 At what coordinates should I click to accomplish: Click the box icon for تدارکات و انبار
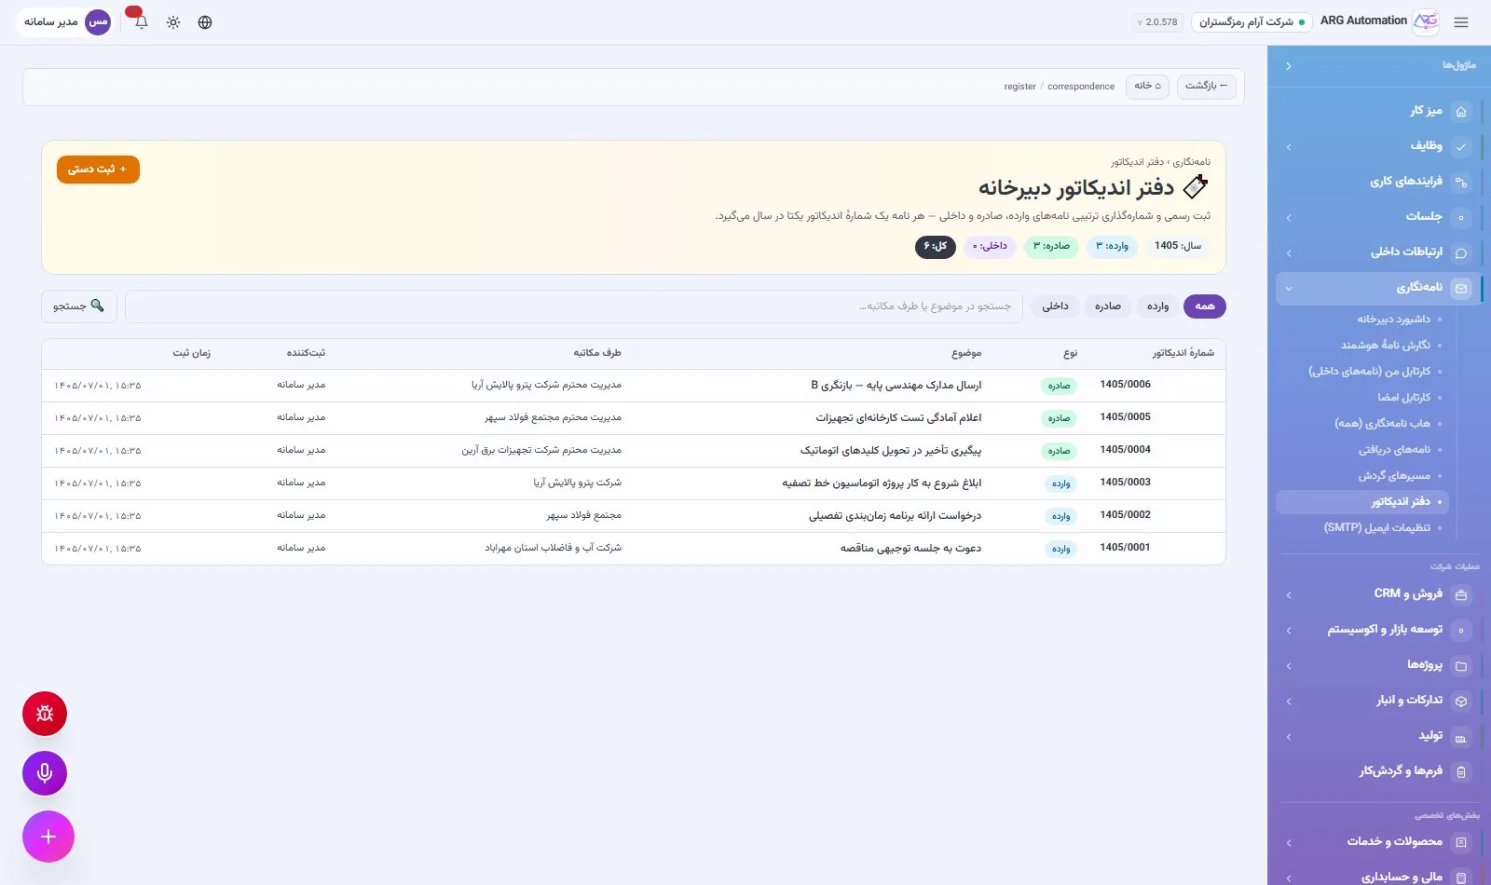click(1461, 701)
